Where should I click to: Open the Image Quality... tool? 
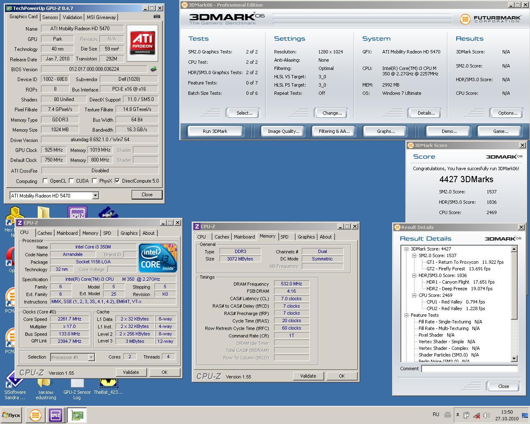coord(283,131)
